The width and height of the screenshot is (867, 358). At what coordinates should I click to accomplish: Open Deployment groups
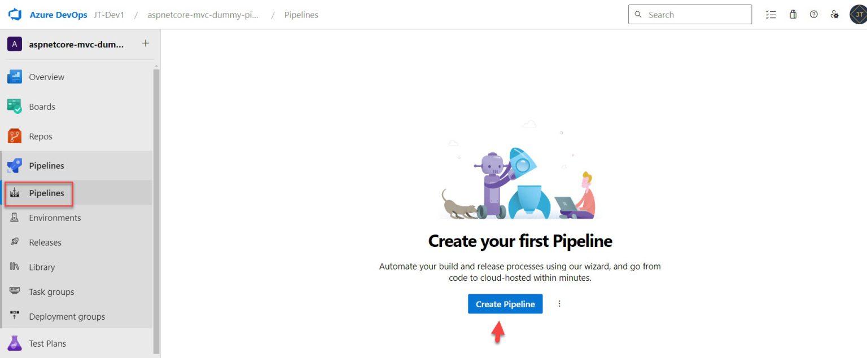(x=67, y=316)
